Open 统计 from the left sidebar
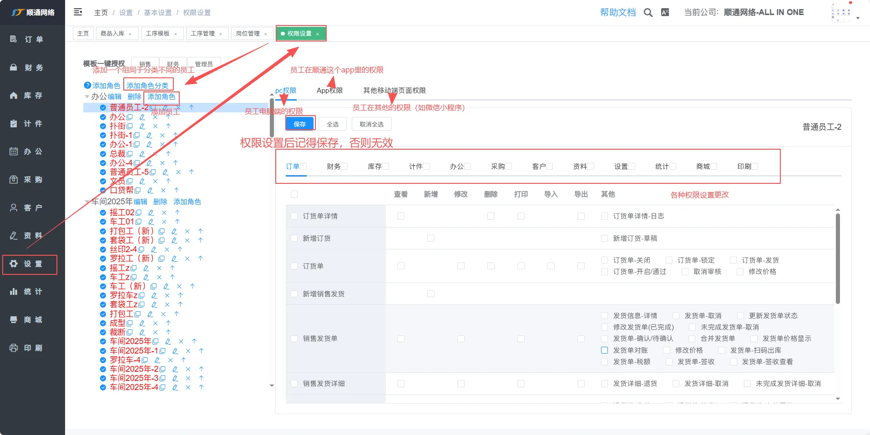Image resolution: width=870 pixels, height=435 pixels. [x=32, y=292]
